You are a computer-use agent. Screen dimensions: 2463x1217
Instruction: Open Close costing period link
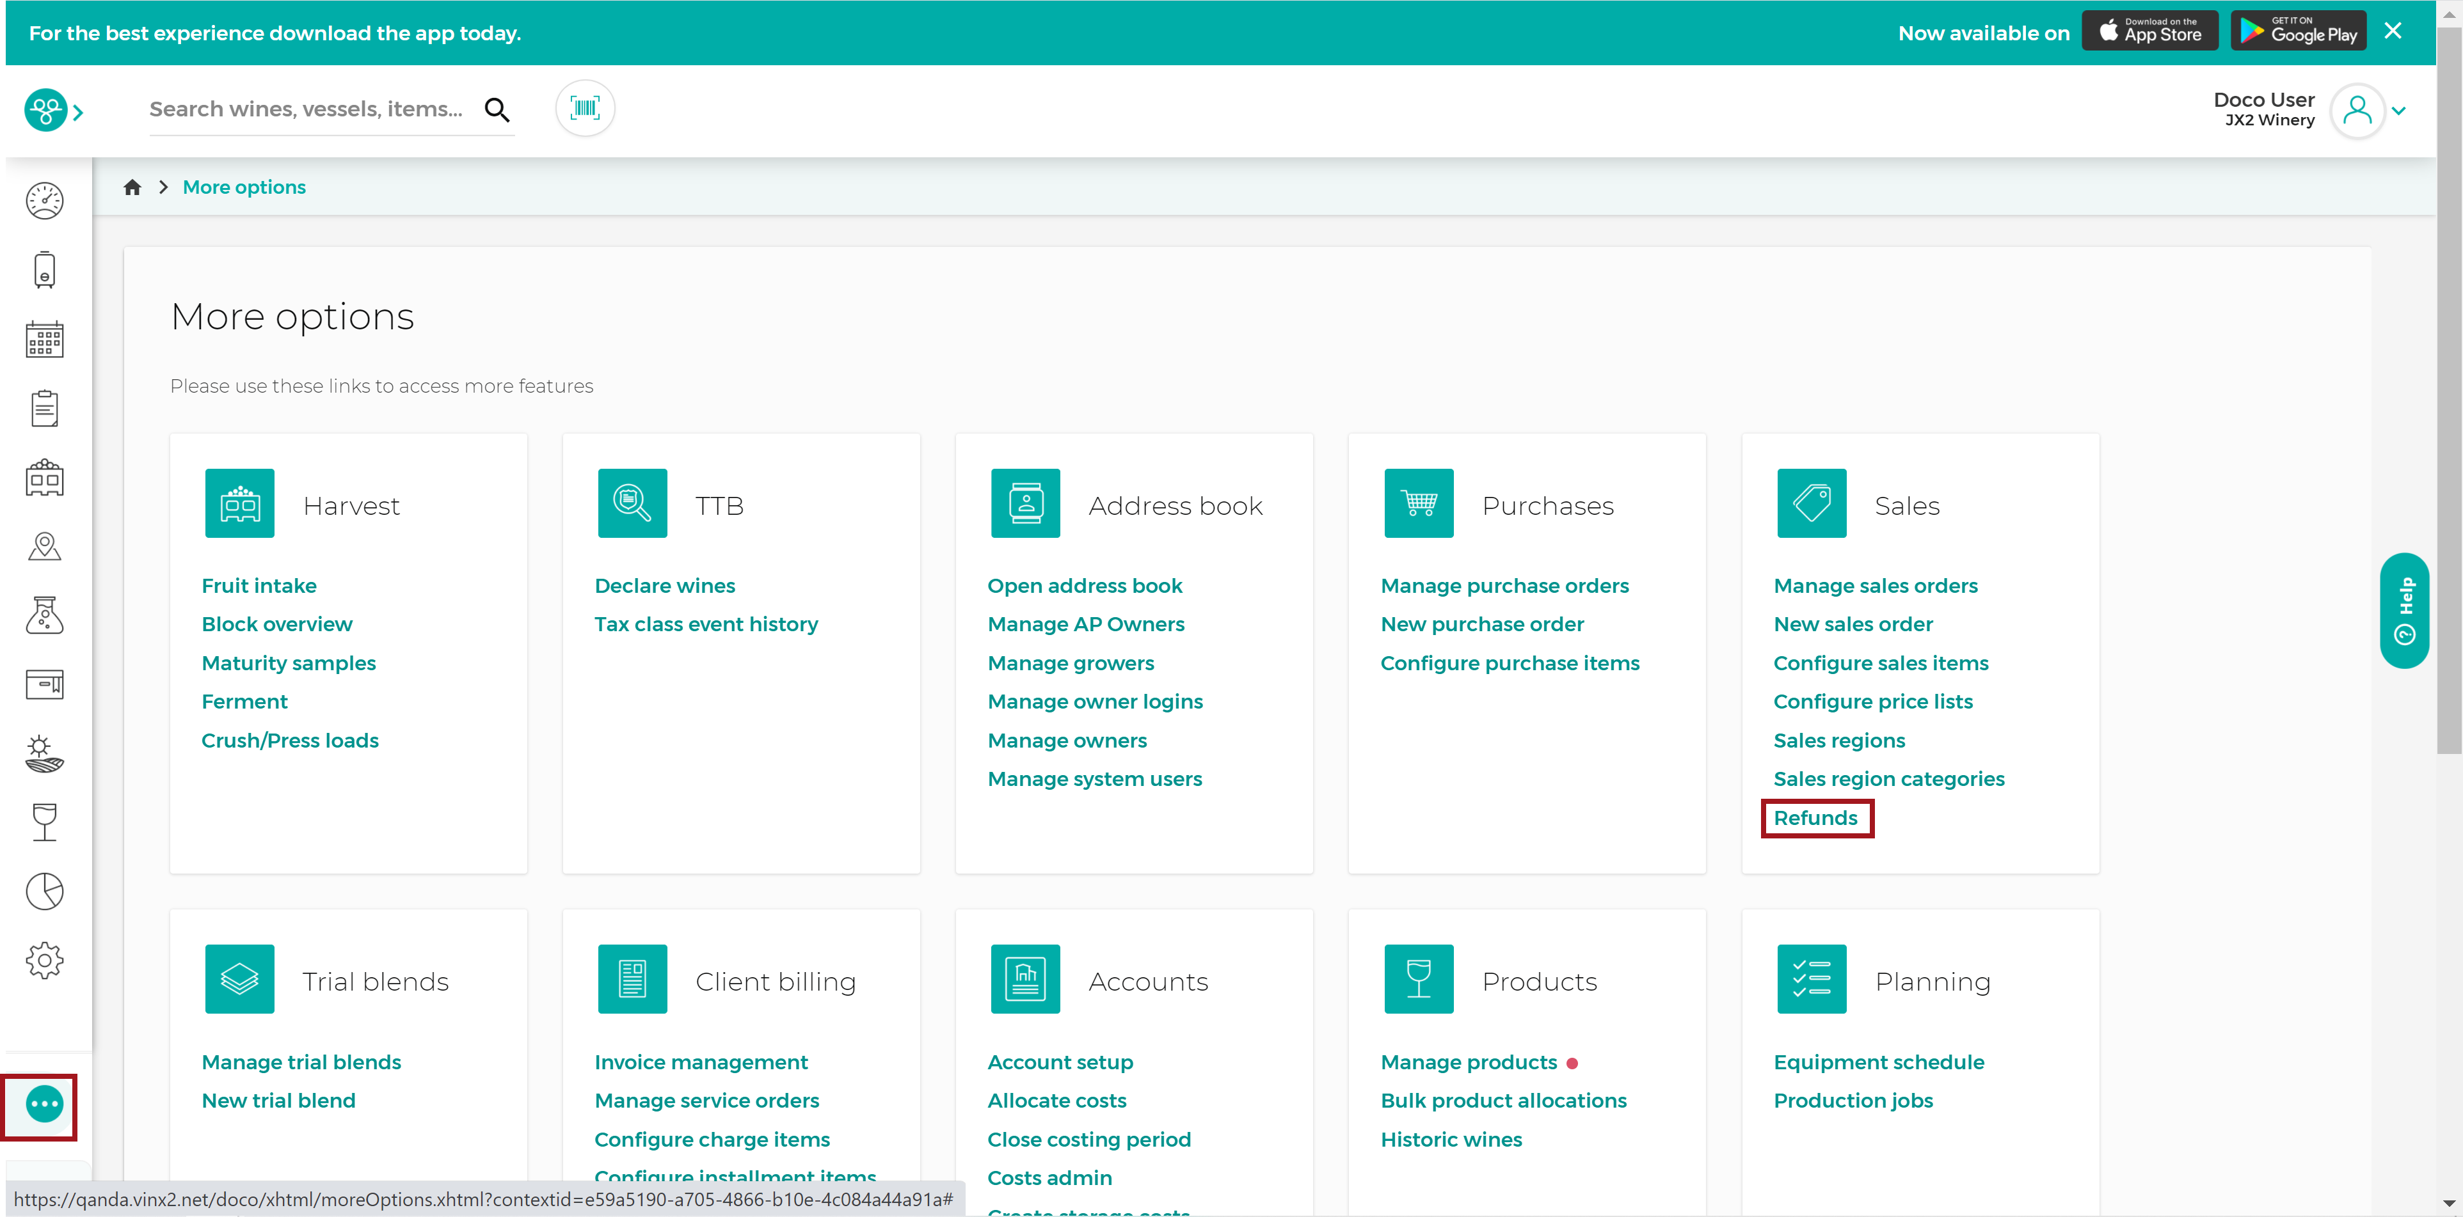coord(1089,1140)
